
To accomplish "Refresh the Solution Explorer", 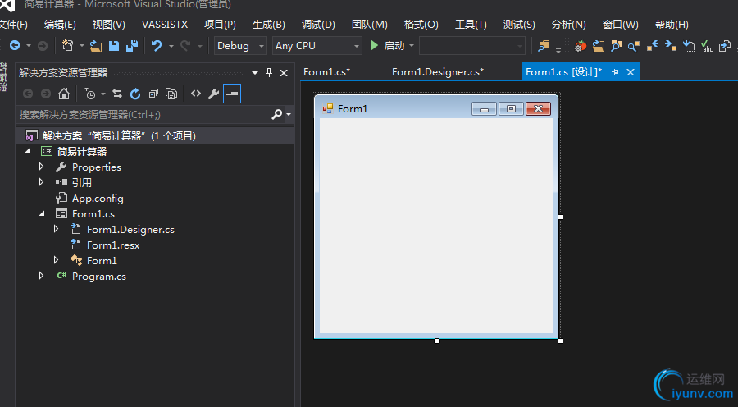I will click(x=135, y=94).
